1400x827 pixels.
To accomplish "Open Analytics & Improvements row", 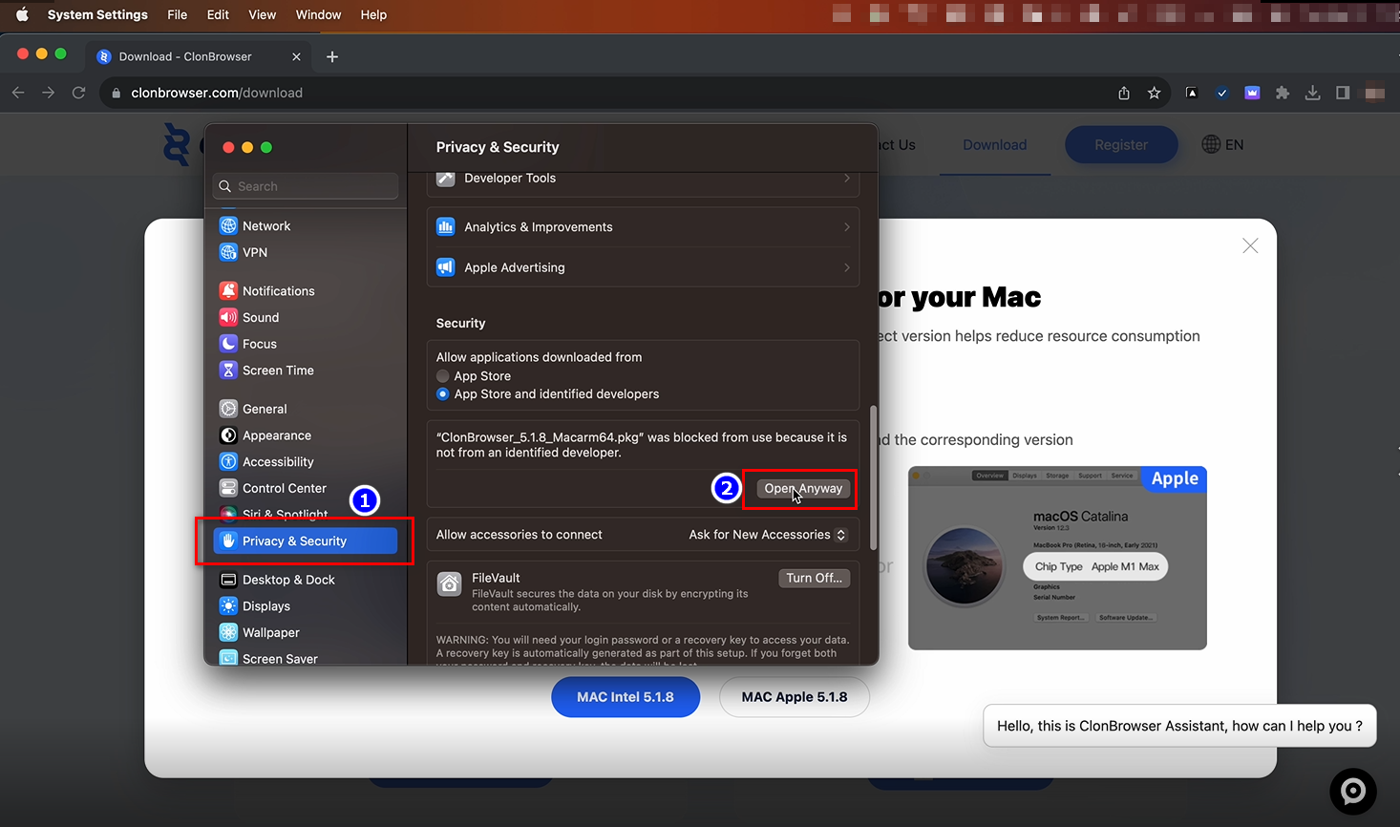I will point(643,227).
